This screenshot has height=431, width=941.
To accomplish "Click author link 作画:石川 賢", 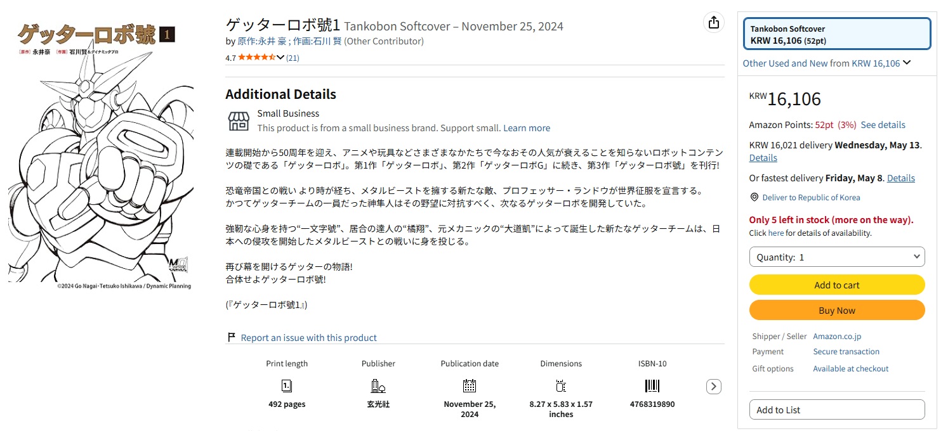I will (x=318, y=41).
